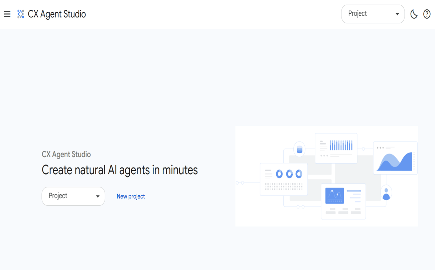Screen dimensions: 435x270
Task: Click the small CX Agent Studio subtitle above the headline
Action: click(66, 155)
